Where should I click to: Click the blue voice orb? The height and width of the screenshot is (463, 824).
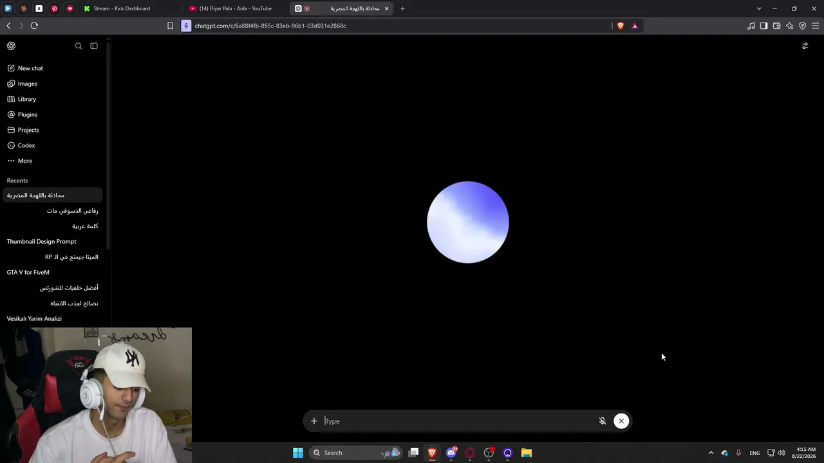468,222
